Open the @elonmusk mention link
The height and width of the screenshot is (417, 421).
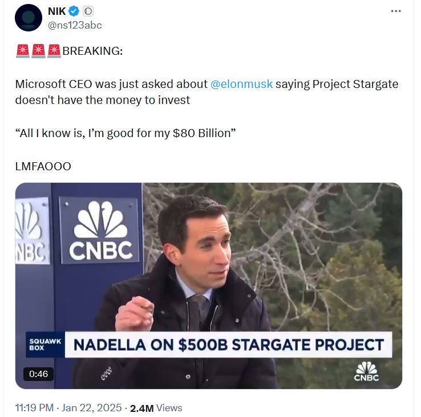242,84
